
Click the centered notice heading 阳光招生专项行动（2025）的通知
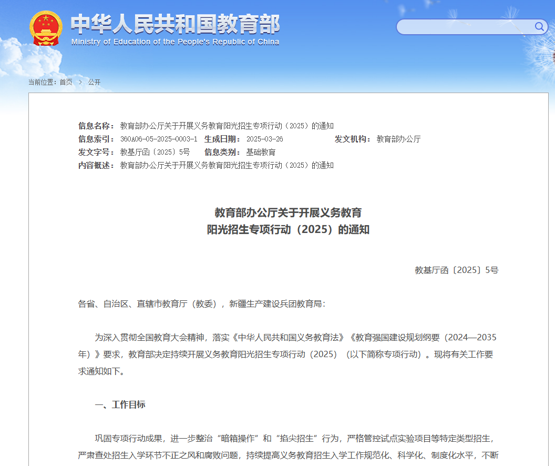(287, 229)
